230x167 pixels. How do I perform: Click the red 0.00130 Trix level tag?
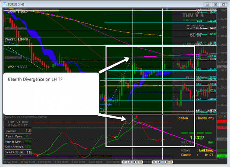[x=222, y=122]
